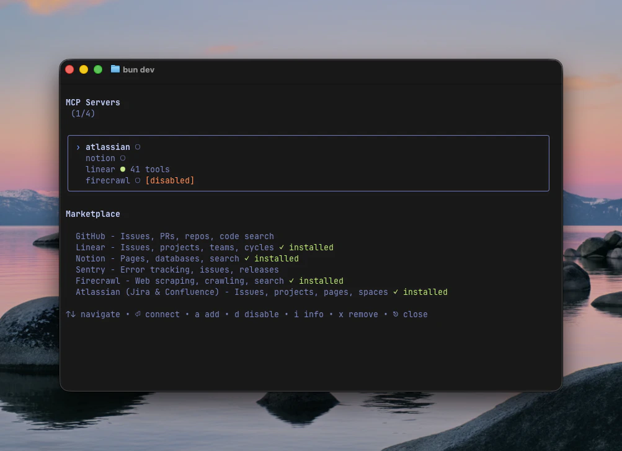Click the 'x remove' footer shortcut
Image resolution: width=622 pixels, height=451 pixels.
(x=358, y=314)
